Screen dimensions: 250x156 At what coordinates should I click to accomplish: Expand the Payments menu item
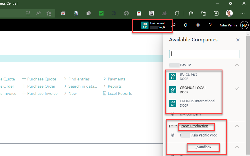click(116, 79)
